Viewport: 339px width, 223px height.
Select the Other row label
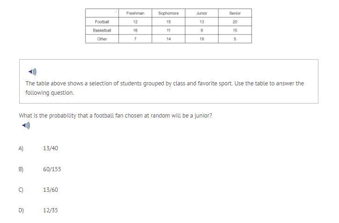click(102, 39)
